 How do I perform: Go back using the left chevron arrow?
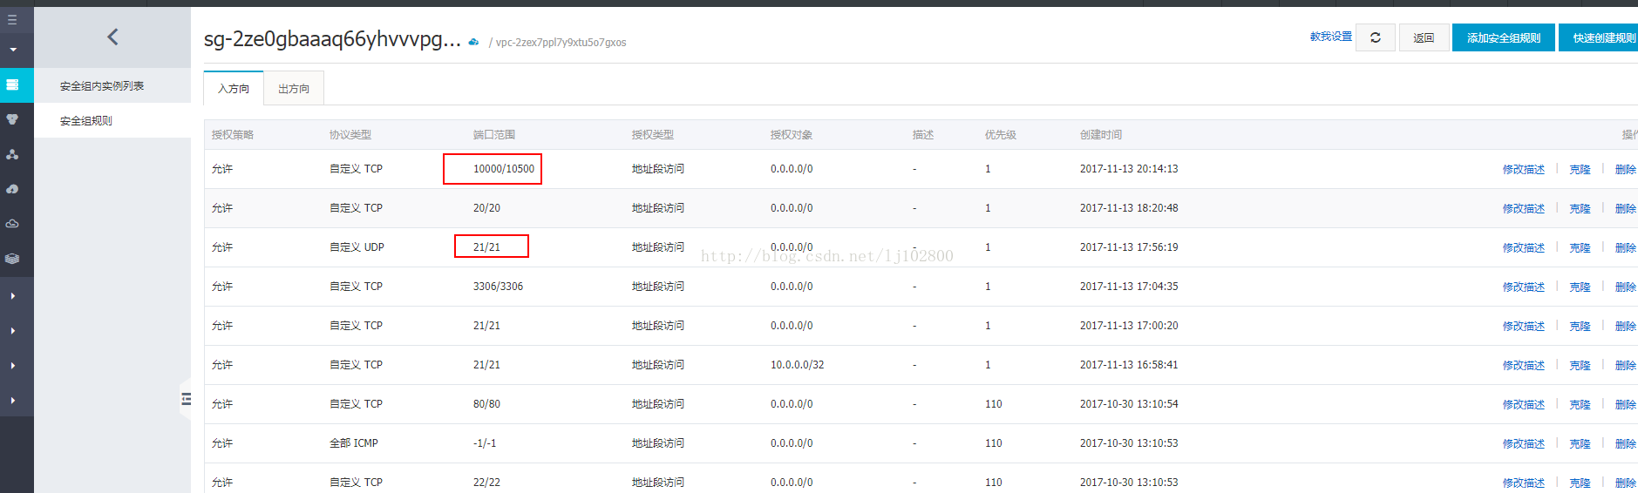(x=112, y=37)
